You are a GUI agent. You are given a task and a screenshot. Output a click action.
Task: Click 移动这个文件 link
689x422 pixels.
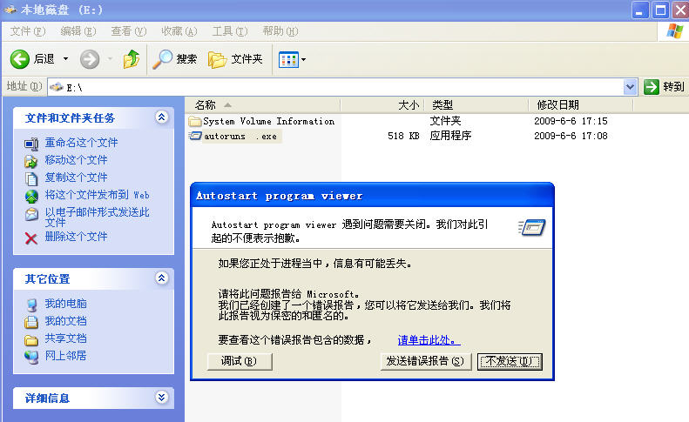76,160
